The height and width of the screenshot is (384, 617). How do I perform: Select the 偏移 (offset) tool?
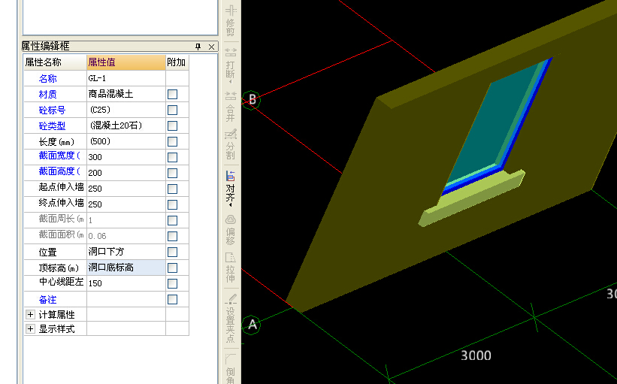point(231,230)
